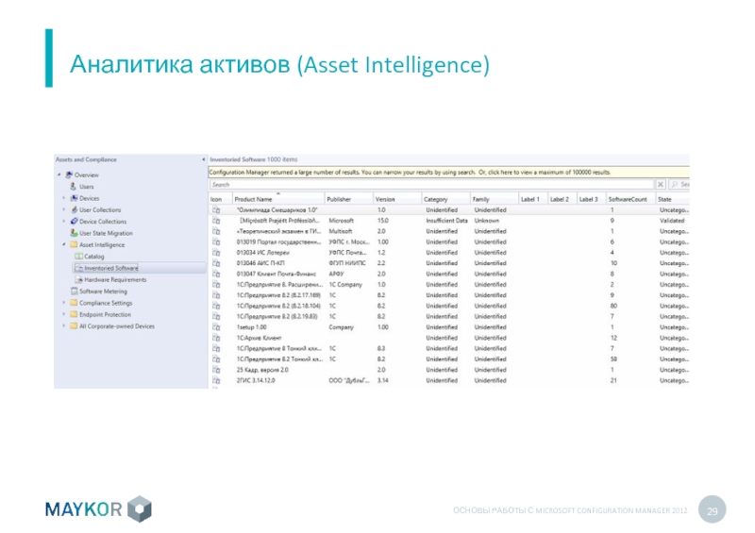Viewport: 755px width, 533px height.
Task: Click the Asset Intelligence folder icon
Action: tap(75, 244)
